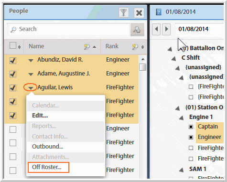Check the Captain position box under Engine 1

click(191, 127)
